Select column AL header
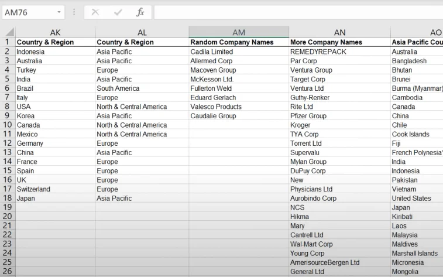 tap(142, 32)
